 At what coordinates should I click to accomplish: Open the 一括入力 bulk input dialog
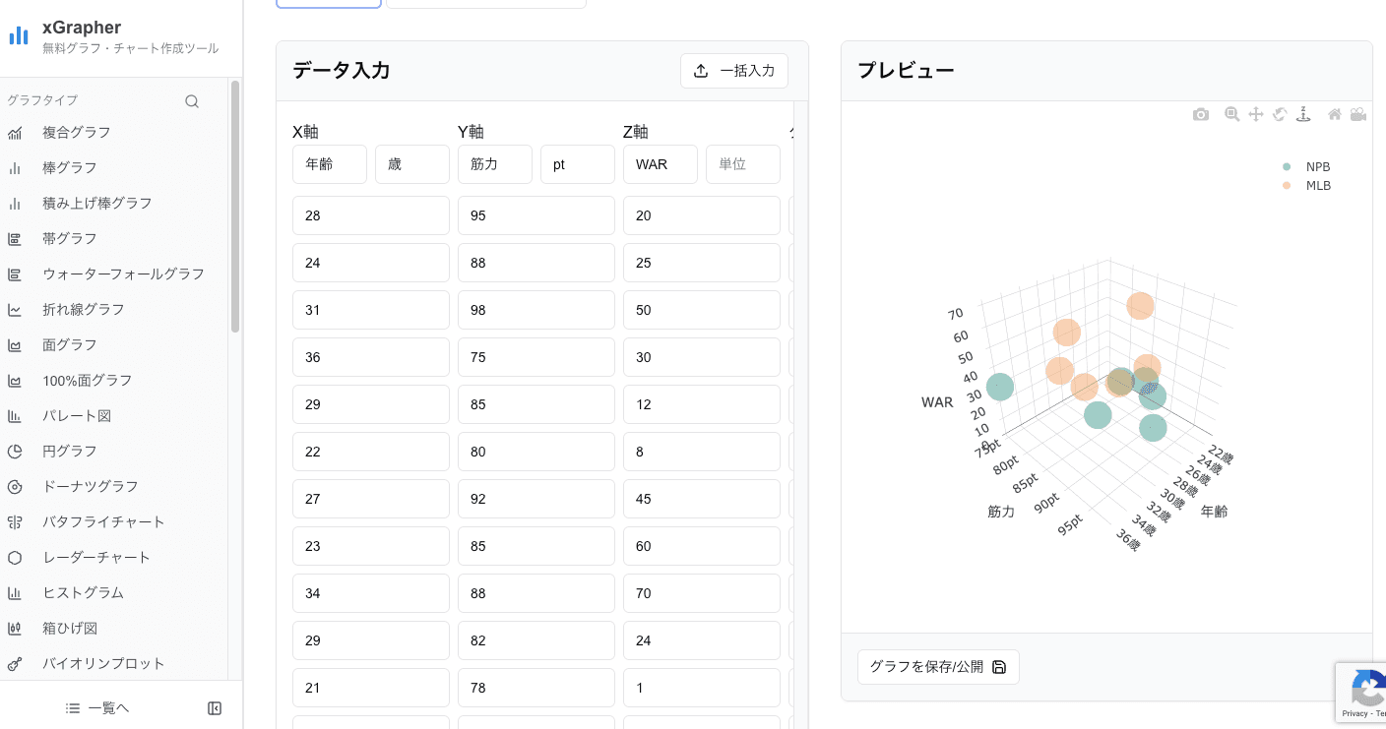coord(734,71)
